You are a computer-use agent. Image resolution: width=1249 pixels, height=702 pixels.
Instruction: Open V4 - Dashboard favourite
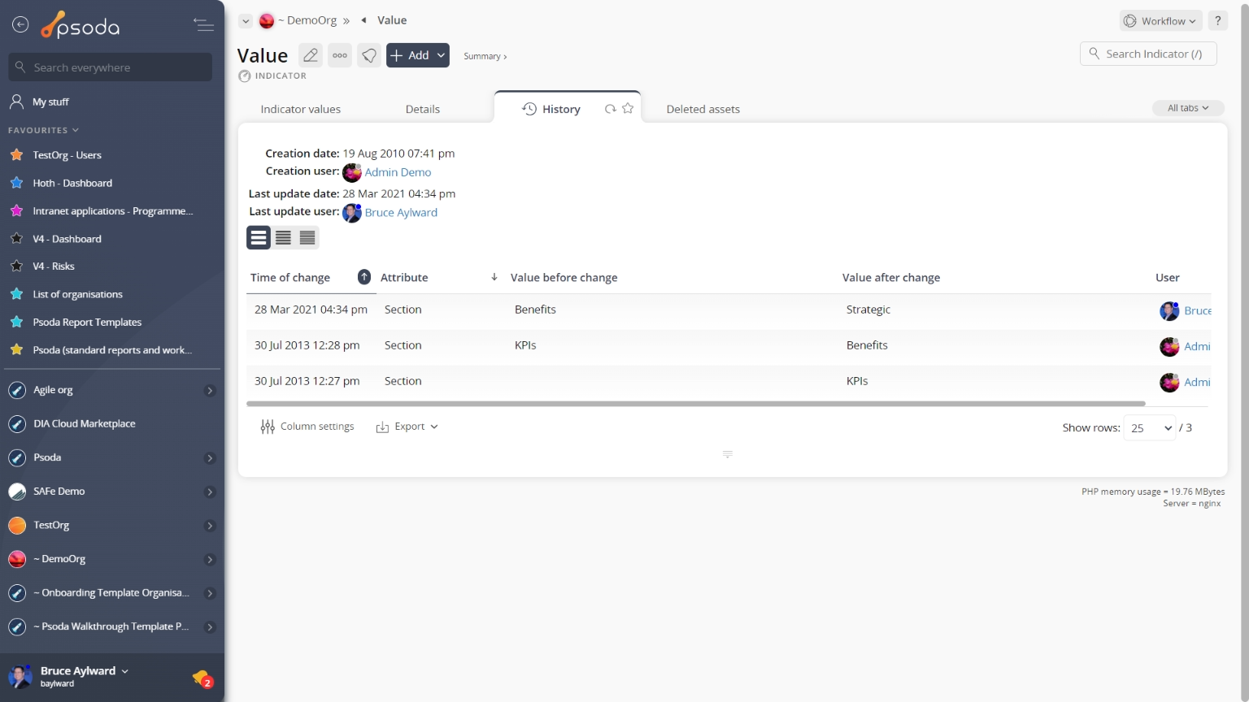click(67, 239)
